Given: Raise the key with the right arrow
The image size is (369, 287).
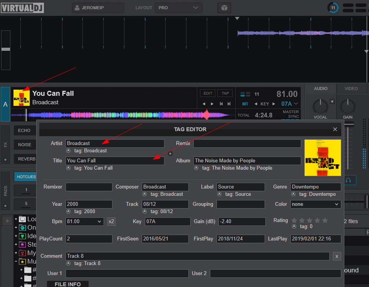Looking at the screenshot, I should pos(273,104).
